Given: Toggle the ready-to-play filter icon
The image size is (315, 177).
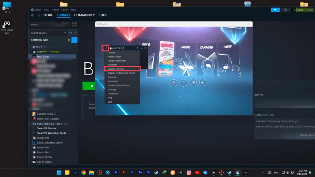Looking at the screenshot, I should pyautogui.click(x=75, y=33).
